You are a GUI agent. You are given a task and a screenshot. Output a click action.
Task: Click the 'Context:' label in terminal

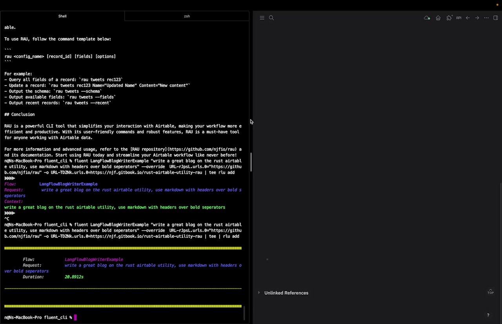coord(14,201)
